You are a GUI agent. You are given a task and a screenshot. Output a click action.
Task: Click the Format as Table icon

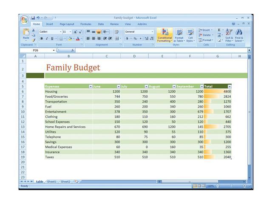click(x=179, y=35)
